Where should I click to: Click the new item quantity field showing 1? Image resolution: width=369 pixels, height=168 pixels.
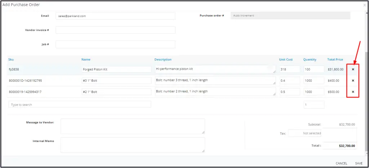click(x=314, y=105)
